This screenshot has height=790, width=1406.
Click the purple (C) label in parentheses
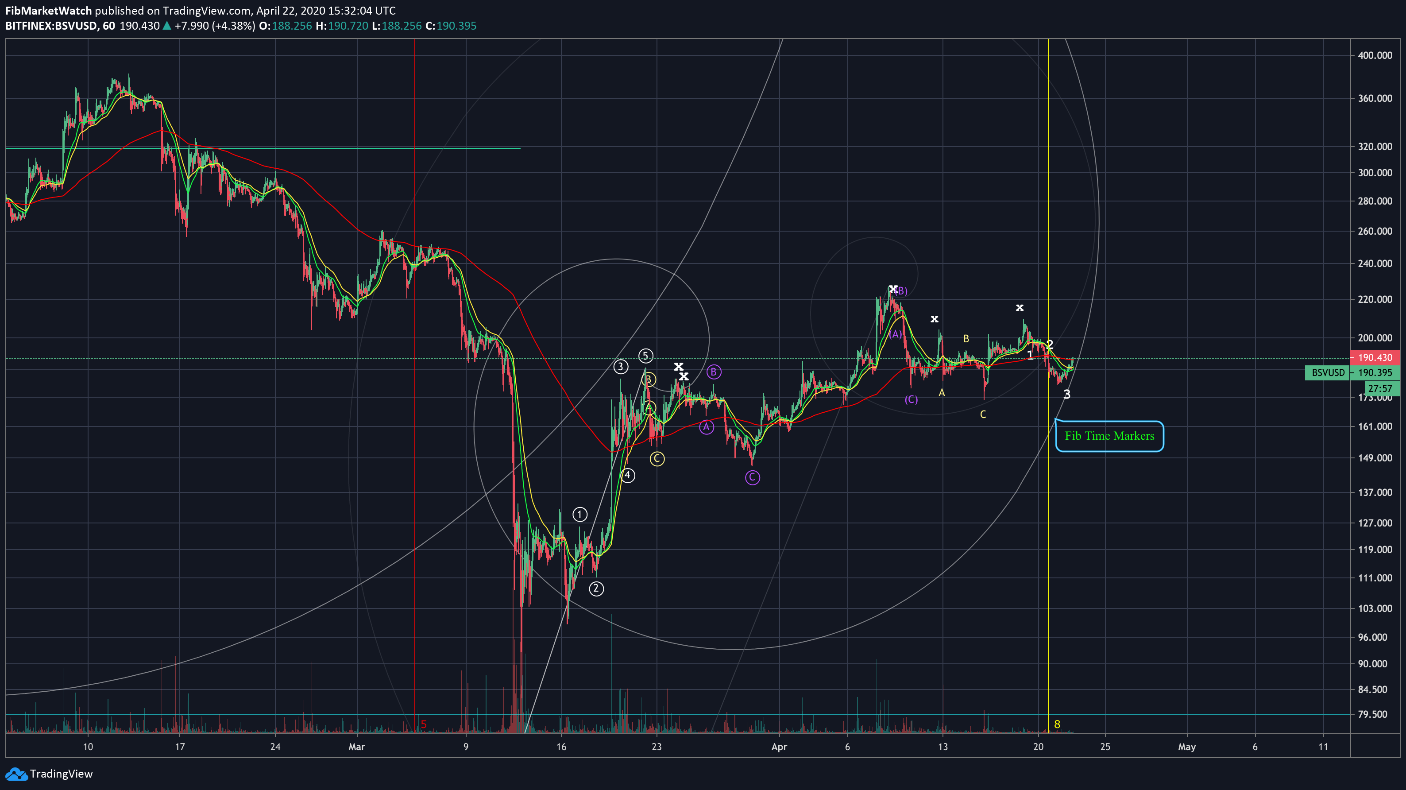(x=911, y=399)
